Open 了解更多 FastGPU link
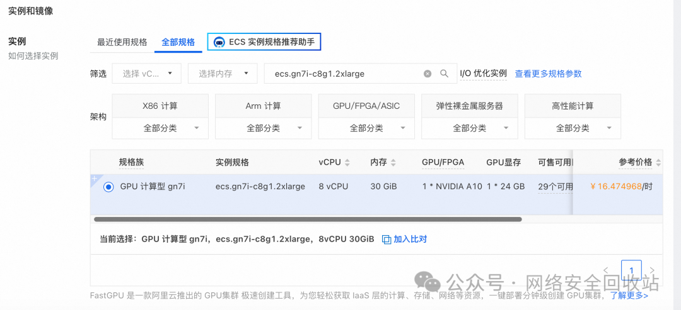The image size is (681, 310). pos(629,296)
